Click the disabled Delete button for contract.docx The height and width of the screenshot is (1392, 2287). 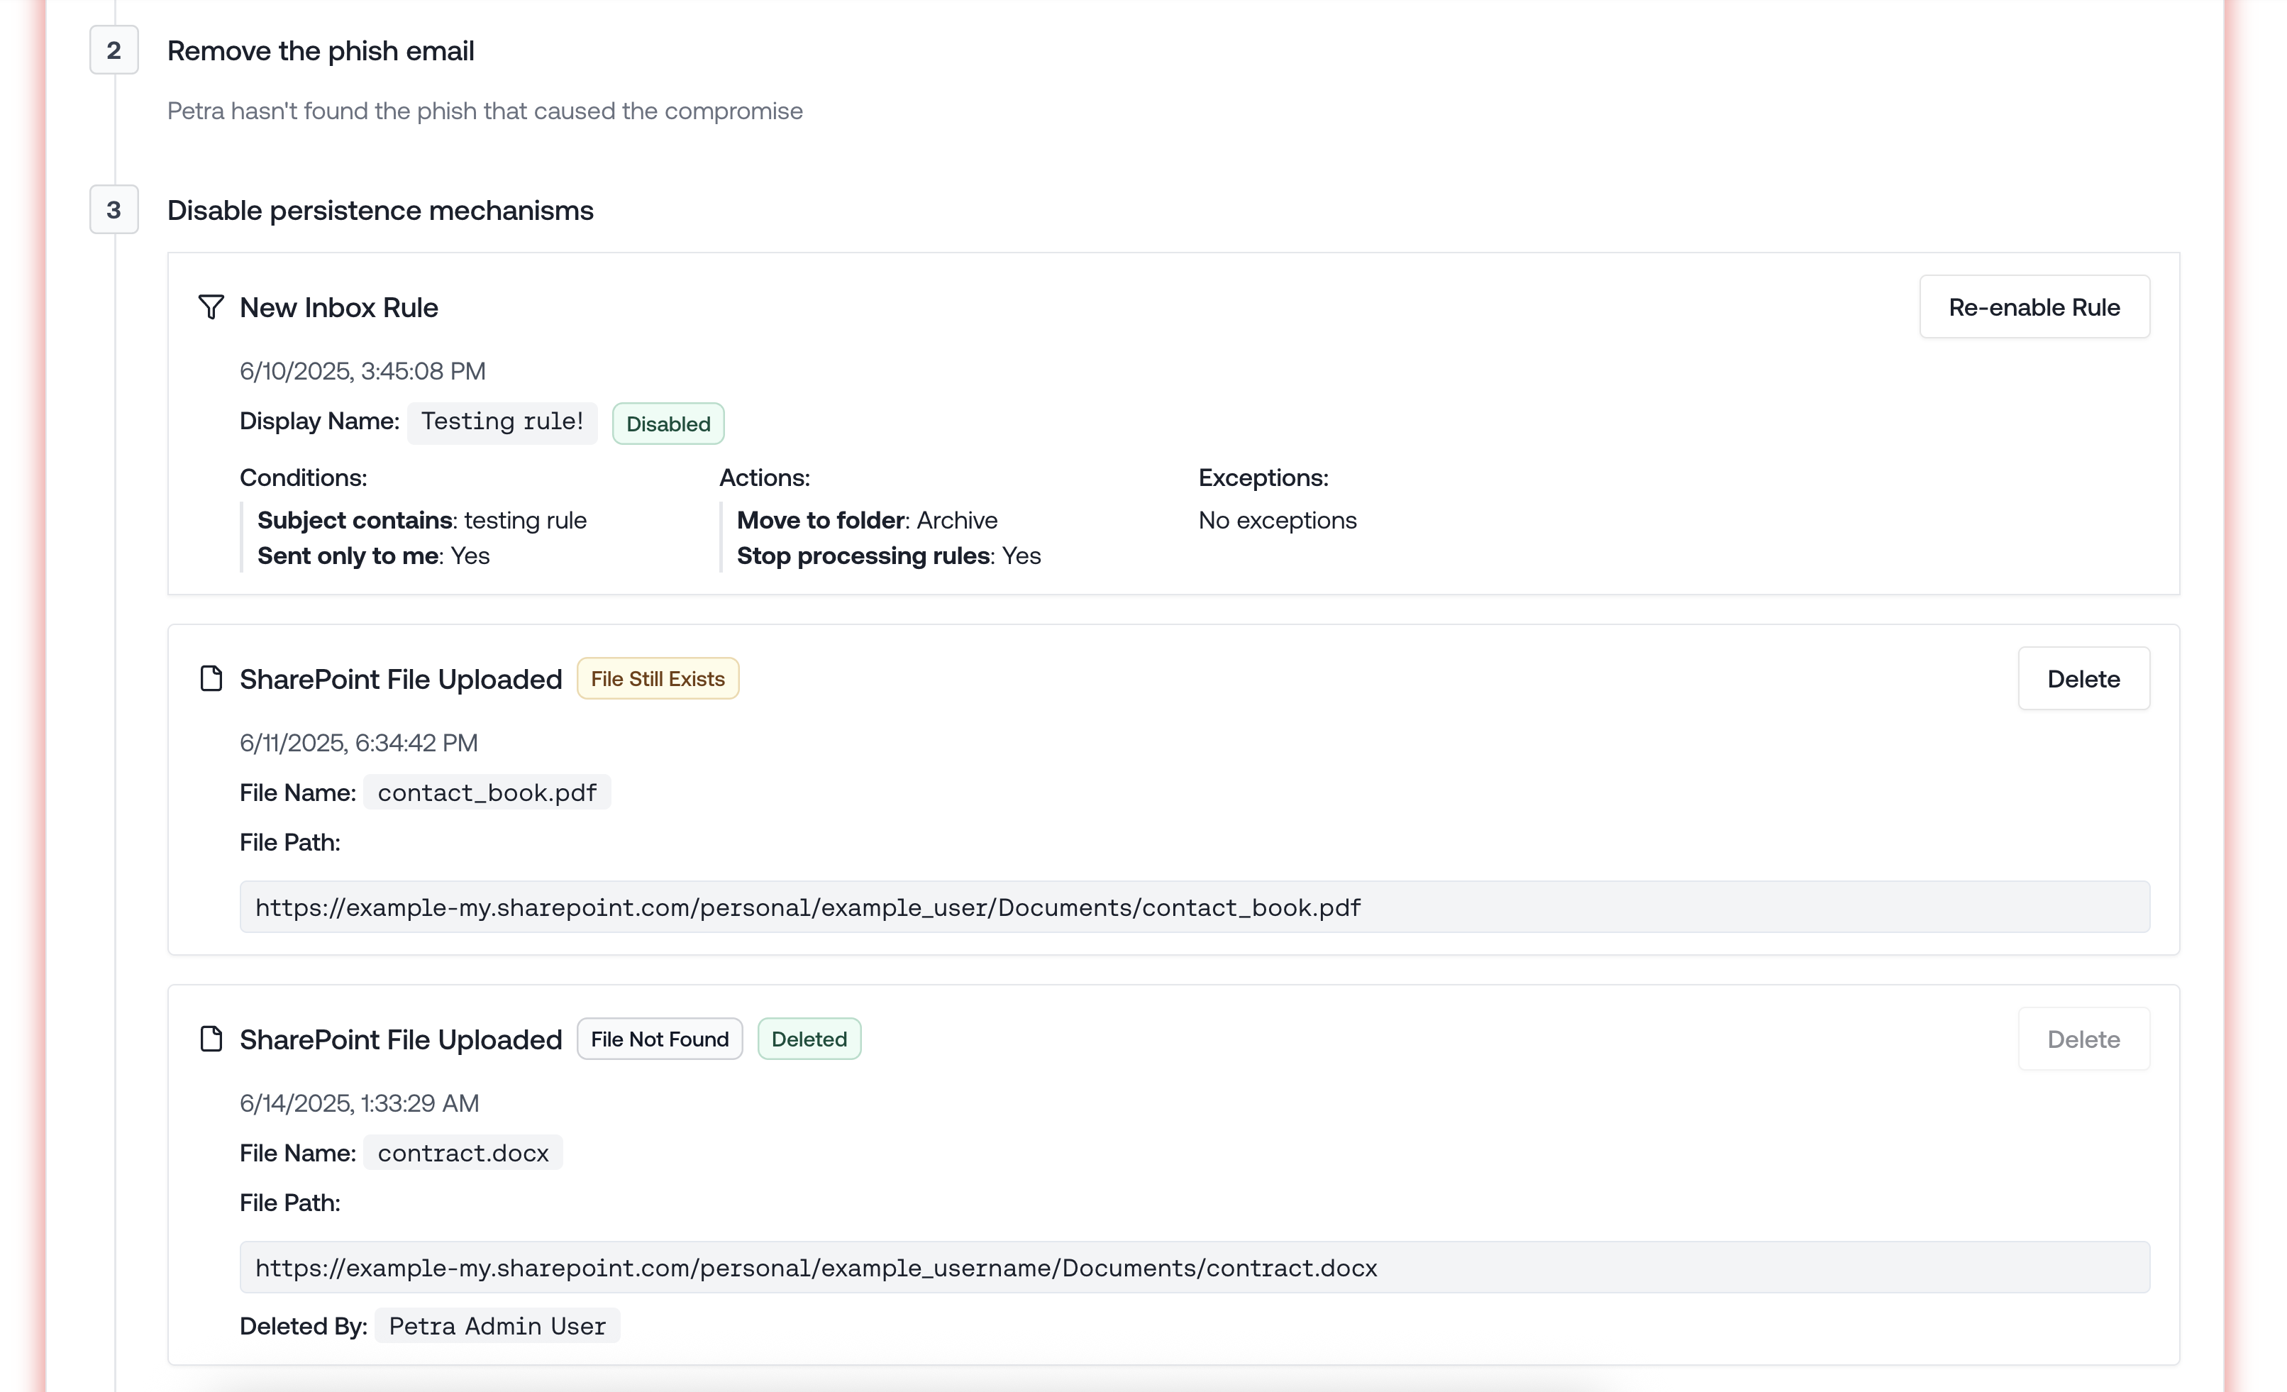[x=2083, y=1039]
